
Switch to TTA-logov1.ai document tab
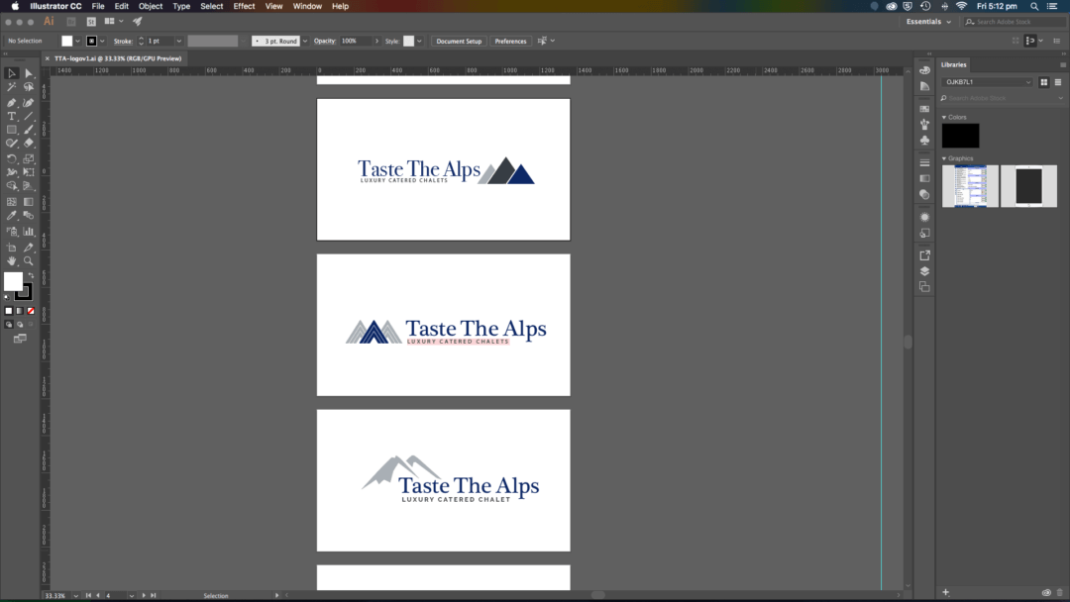click(117, 58)
